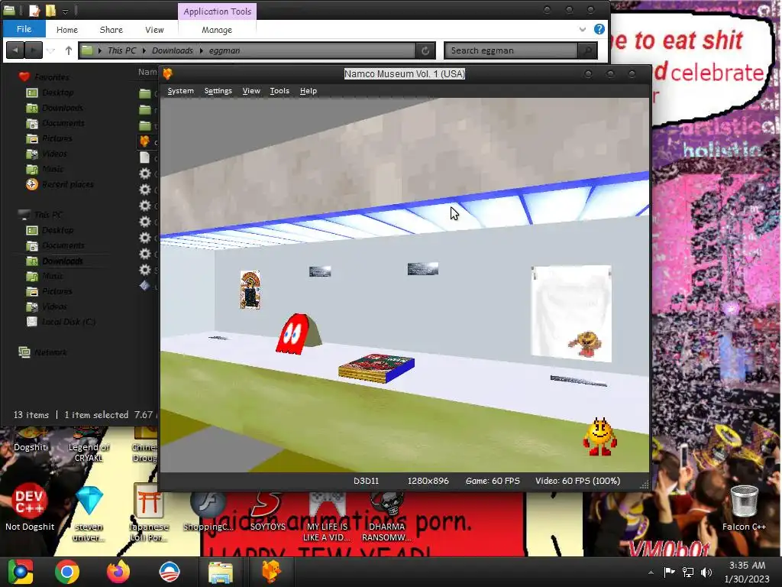Image resolution: width=782 pixels, height=587 pixels.
Task: Open File Explorer taskbar button
Action: (x=220, y=572)
